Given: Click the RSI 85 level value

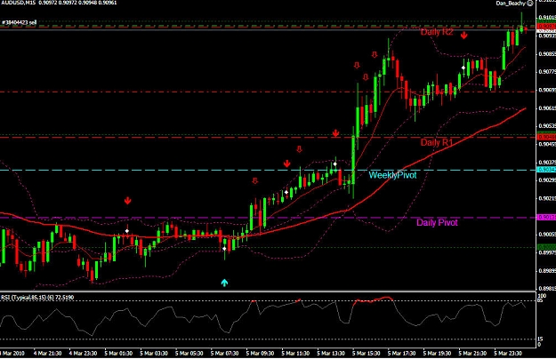Looking at the screenshot, I should point(540,300).
